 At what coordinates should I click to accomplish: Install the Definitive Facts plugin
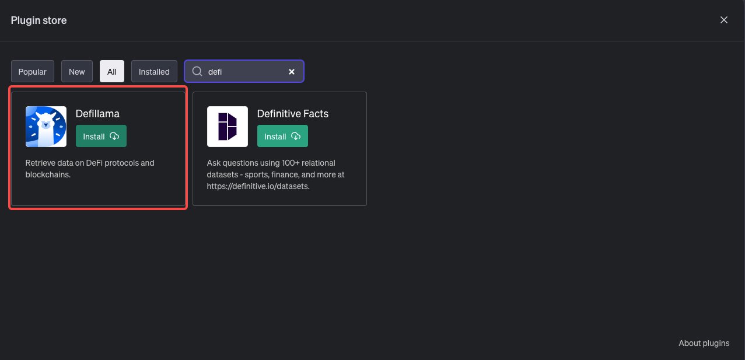pos(282,137)
